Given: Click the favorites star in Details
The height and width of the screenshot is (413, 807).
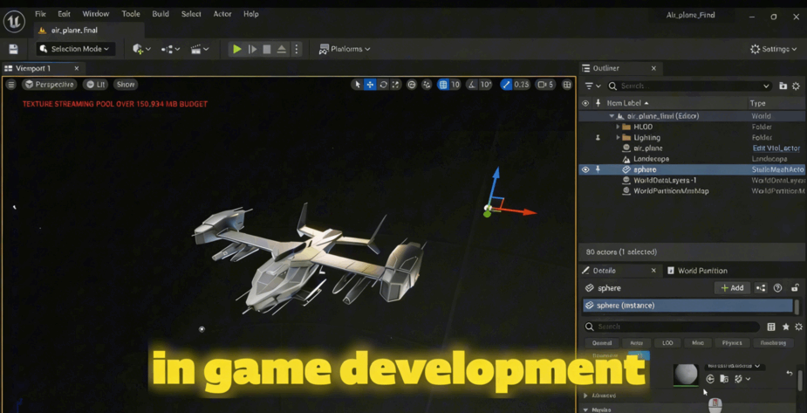Looking at the screenshot, I should tap(785, 327).
